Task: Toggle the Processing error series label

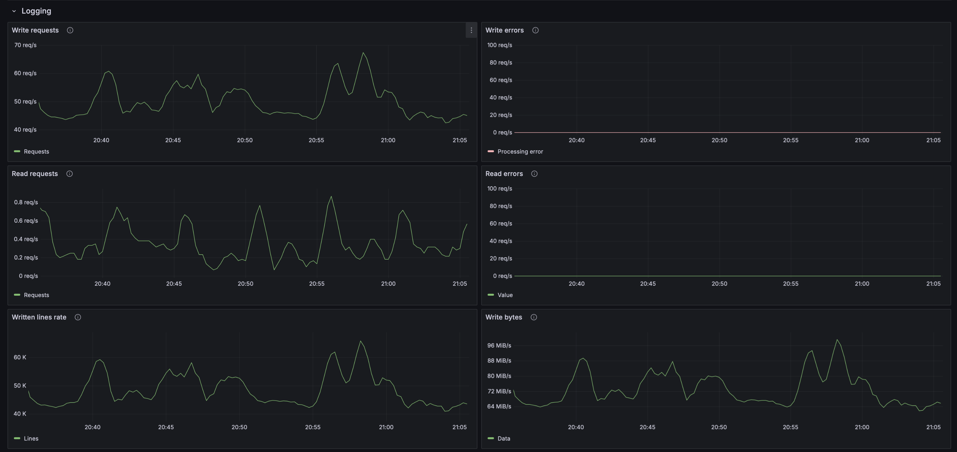Action: coord(520,152)
